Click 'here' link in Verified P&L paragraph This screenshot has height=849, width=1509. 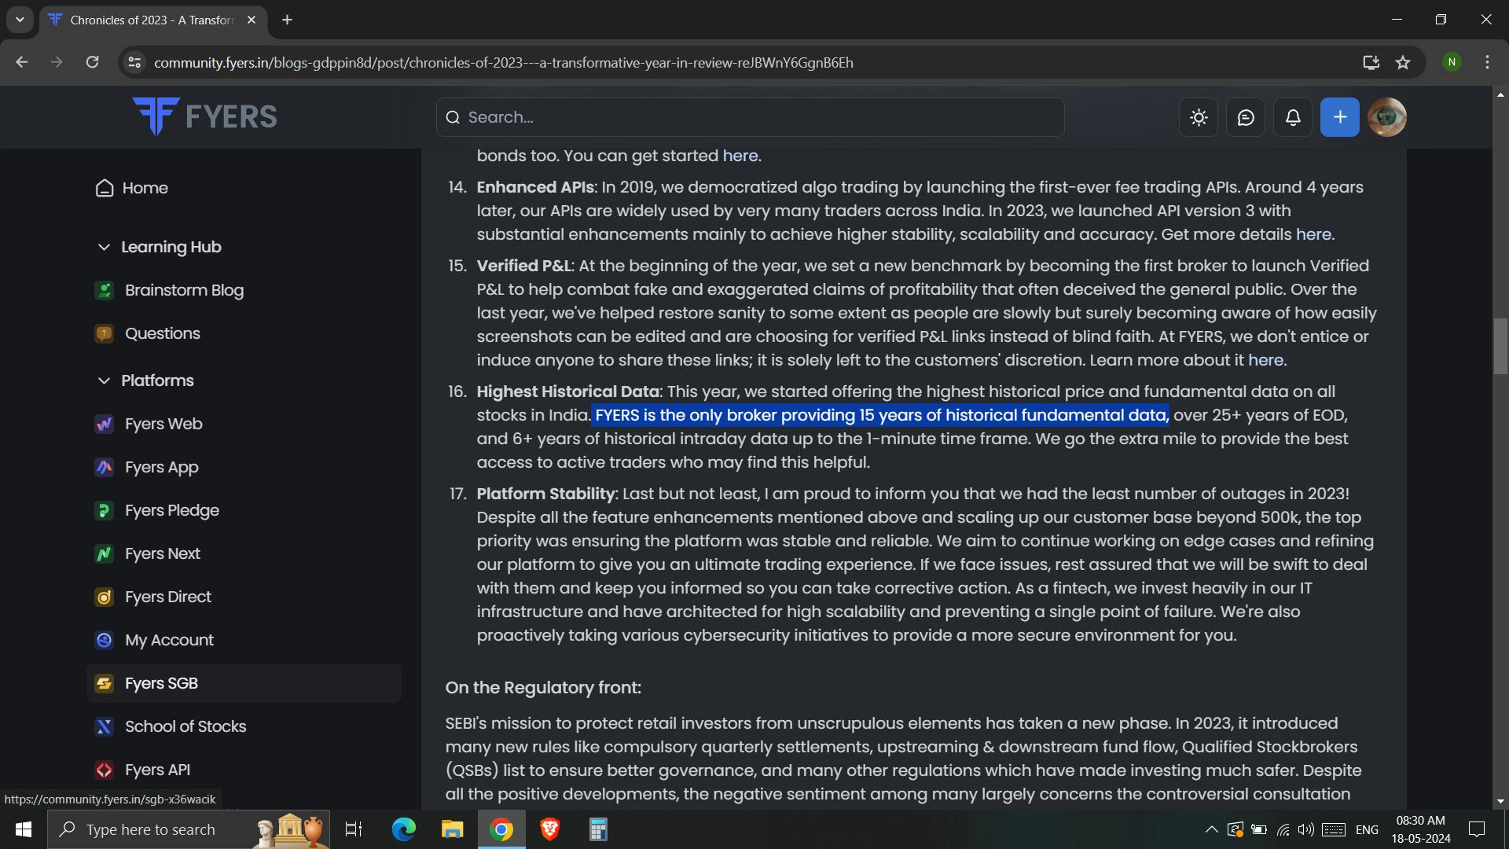pos(1265,360)
